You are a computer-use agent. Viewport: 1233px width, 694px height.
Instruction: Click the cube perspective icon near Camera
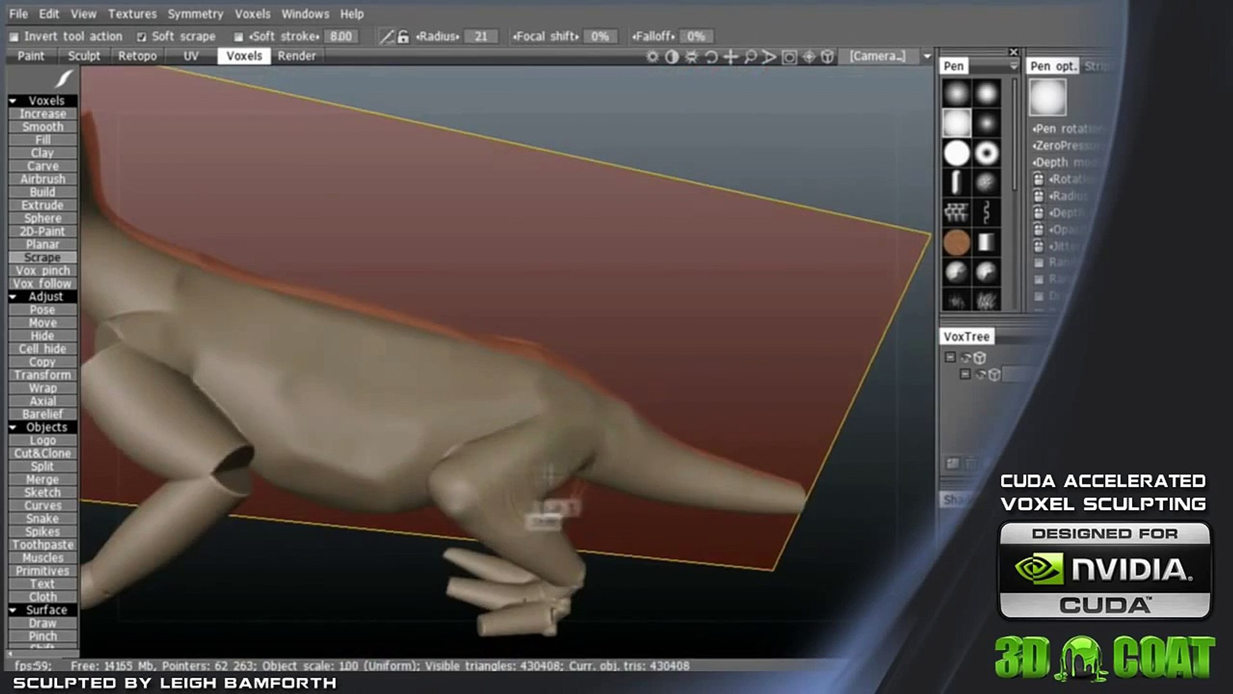coord(828,57)
